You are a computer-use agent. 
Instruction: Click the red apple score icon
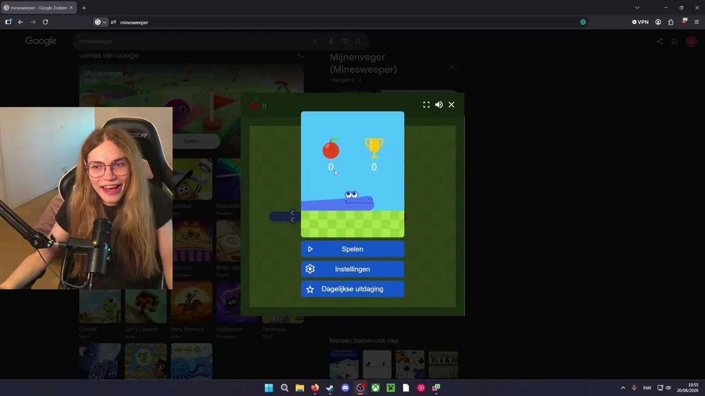click(330, 148)
